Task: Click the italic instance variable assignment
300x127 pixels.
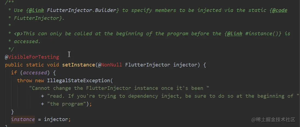Action: coord(23,119)
